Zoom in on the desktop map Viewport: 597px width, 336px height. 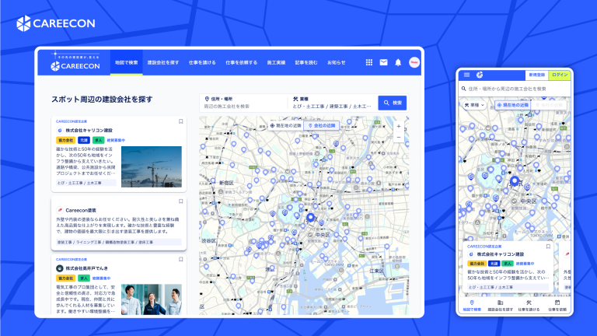pyautogui.click(x=399, y=127)
